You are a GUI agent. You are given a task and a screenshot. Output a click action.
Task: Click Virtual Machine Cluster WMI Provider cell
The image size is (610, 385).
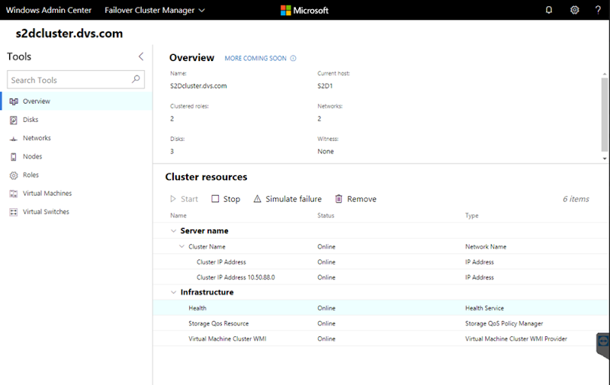(516, 338)
